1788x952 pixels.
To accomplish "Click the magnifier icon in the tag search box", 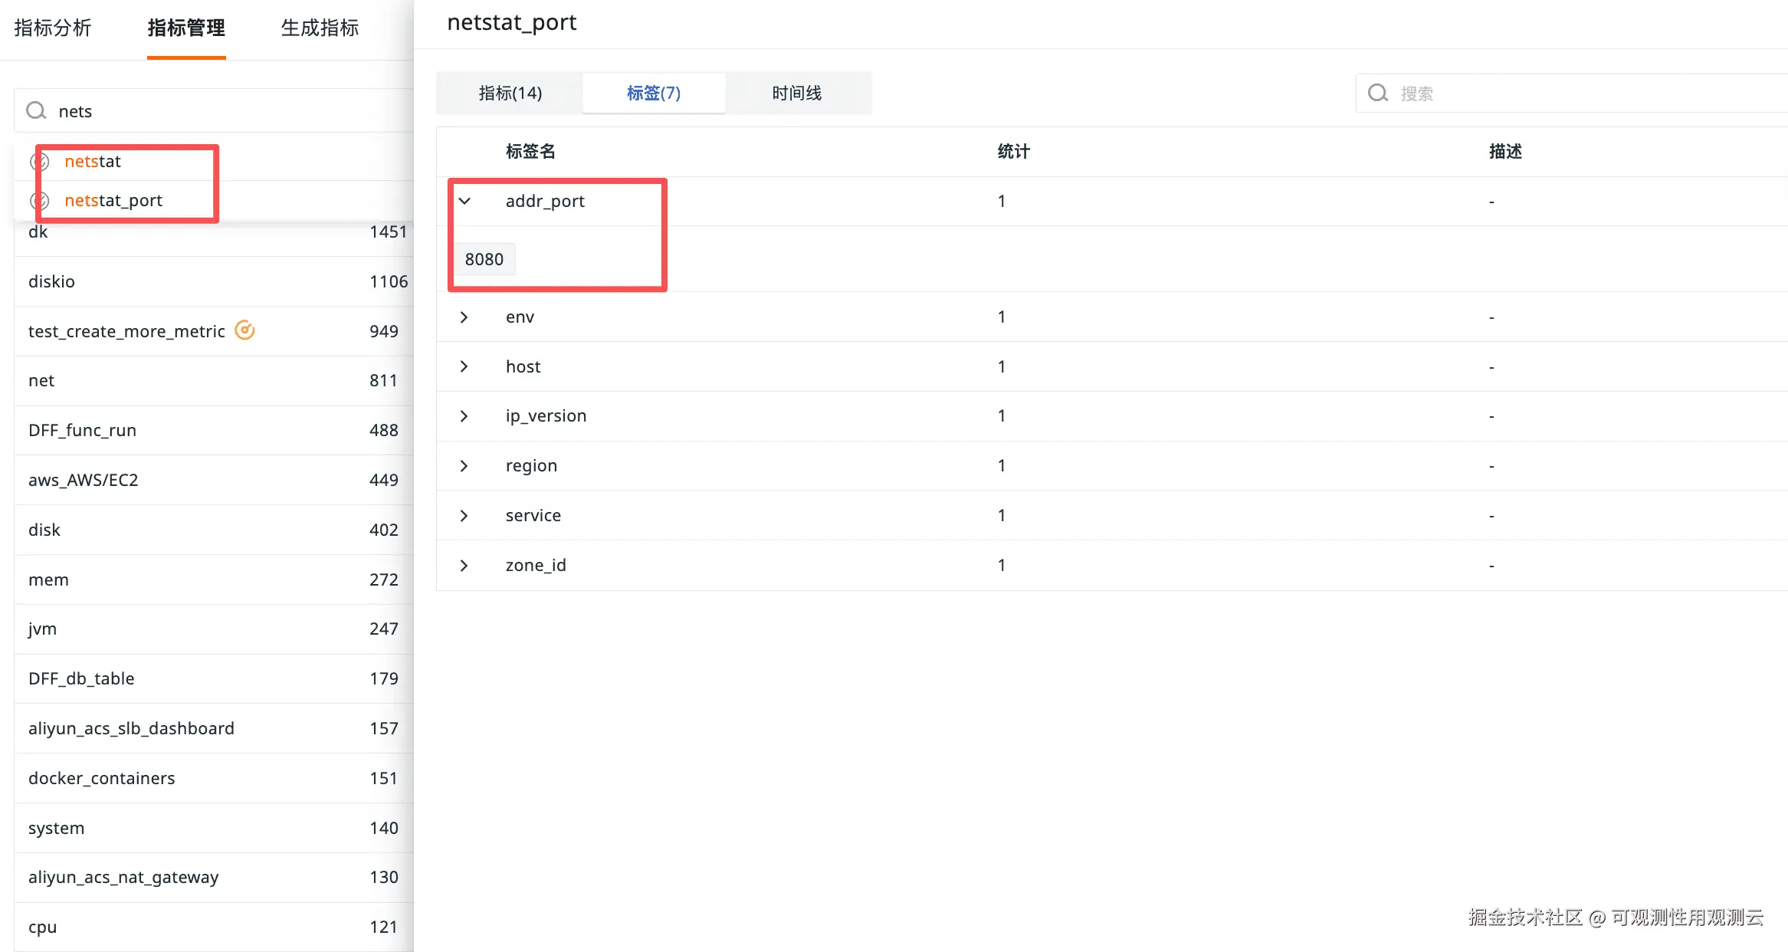I will coord(1378,94).
